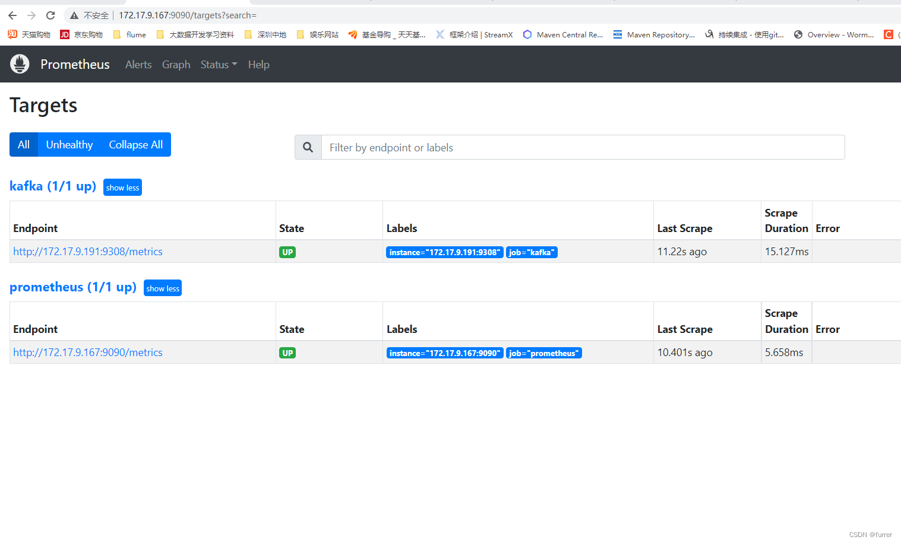The width and height of the screenshot is (901, 543).
Task: Click the browser forward arrow
Action: (x=31, y=15)
